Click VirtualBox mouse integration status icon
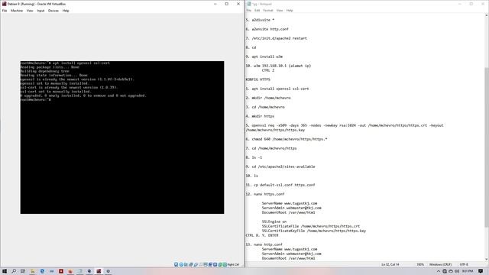 (220, 264)
